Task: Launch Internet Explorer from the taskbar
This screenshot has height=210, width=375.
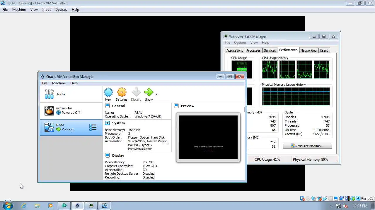Action: click(23, 206)
